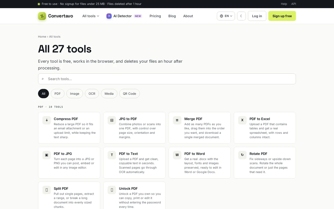Screen dimensions: 334x209
Task: Click the 'All 27 tools' page heading
Action: point(65,49)
